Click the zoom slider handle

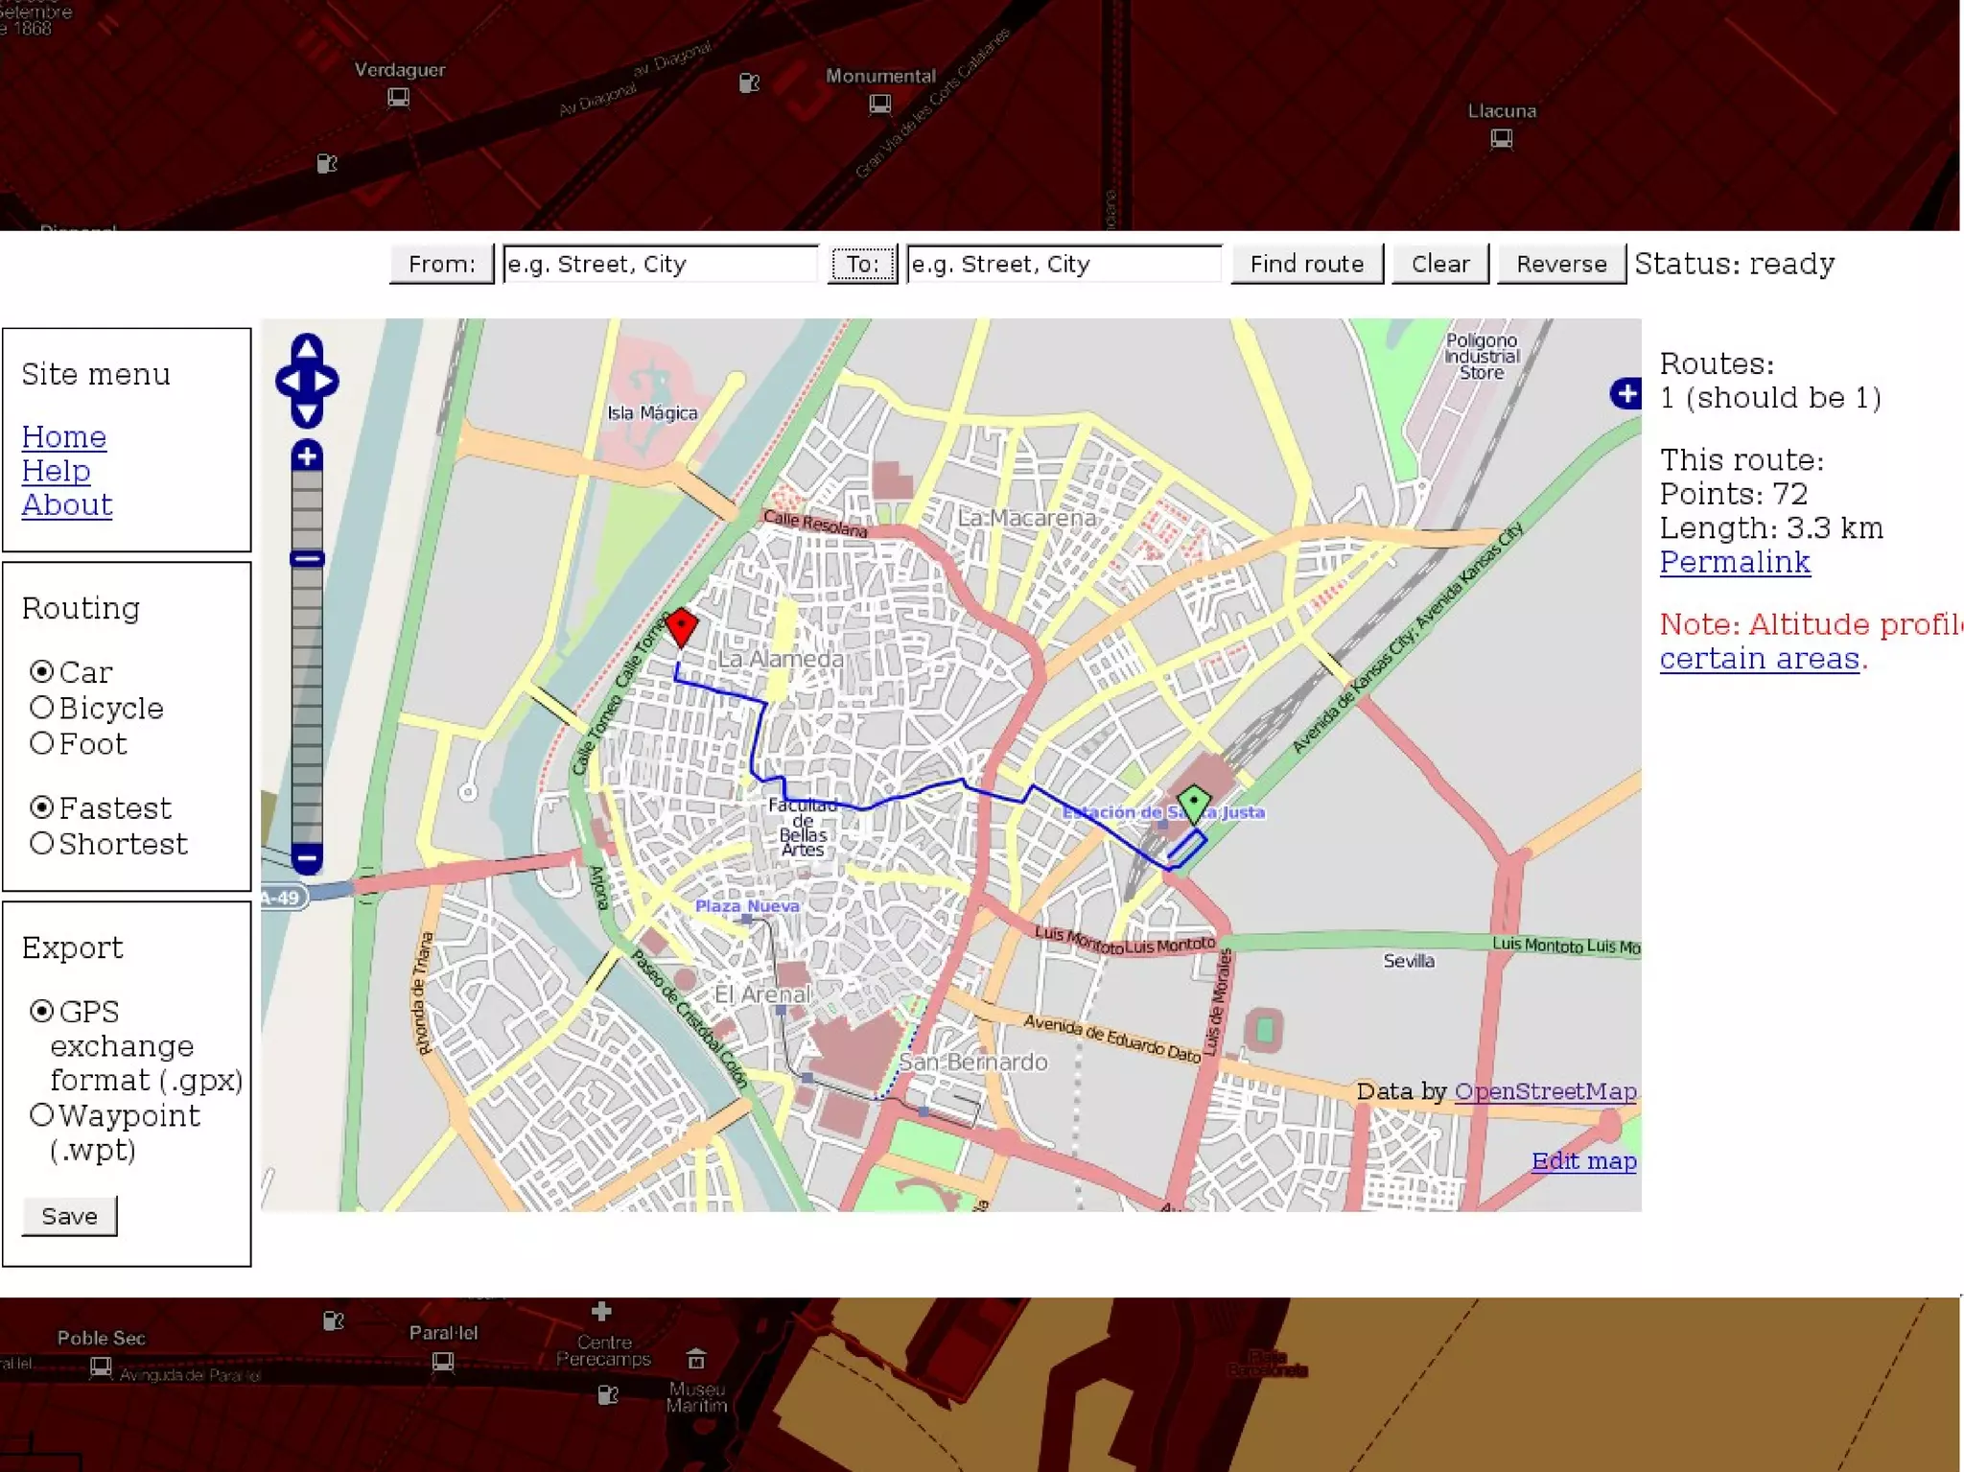[307, 559]
